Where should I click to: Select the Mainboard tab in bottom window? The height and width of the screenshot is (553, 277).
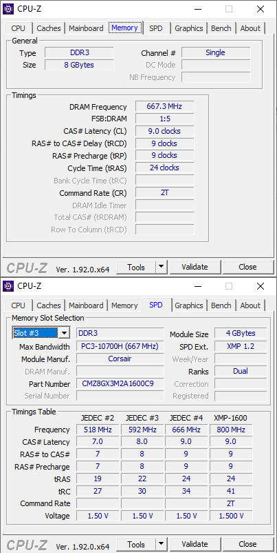click(x=86, y=305)
